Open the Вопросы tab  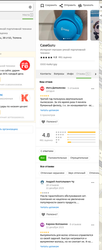click(x=59, y=74)
